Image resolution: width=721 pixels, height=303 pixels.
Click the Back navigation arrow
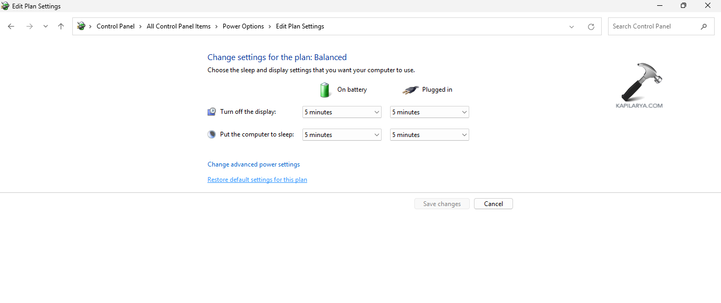[x=11, y=26]
